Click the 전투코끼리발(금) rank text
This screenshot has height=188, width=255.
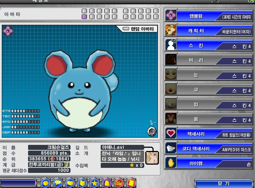(x=46, y=165)
